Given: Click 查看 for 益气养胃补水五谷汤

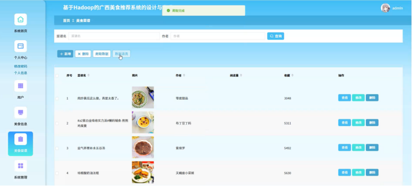Looking at the screenshot, I should [x=345, y=148].
